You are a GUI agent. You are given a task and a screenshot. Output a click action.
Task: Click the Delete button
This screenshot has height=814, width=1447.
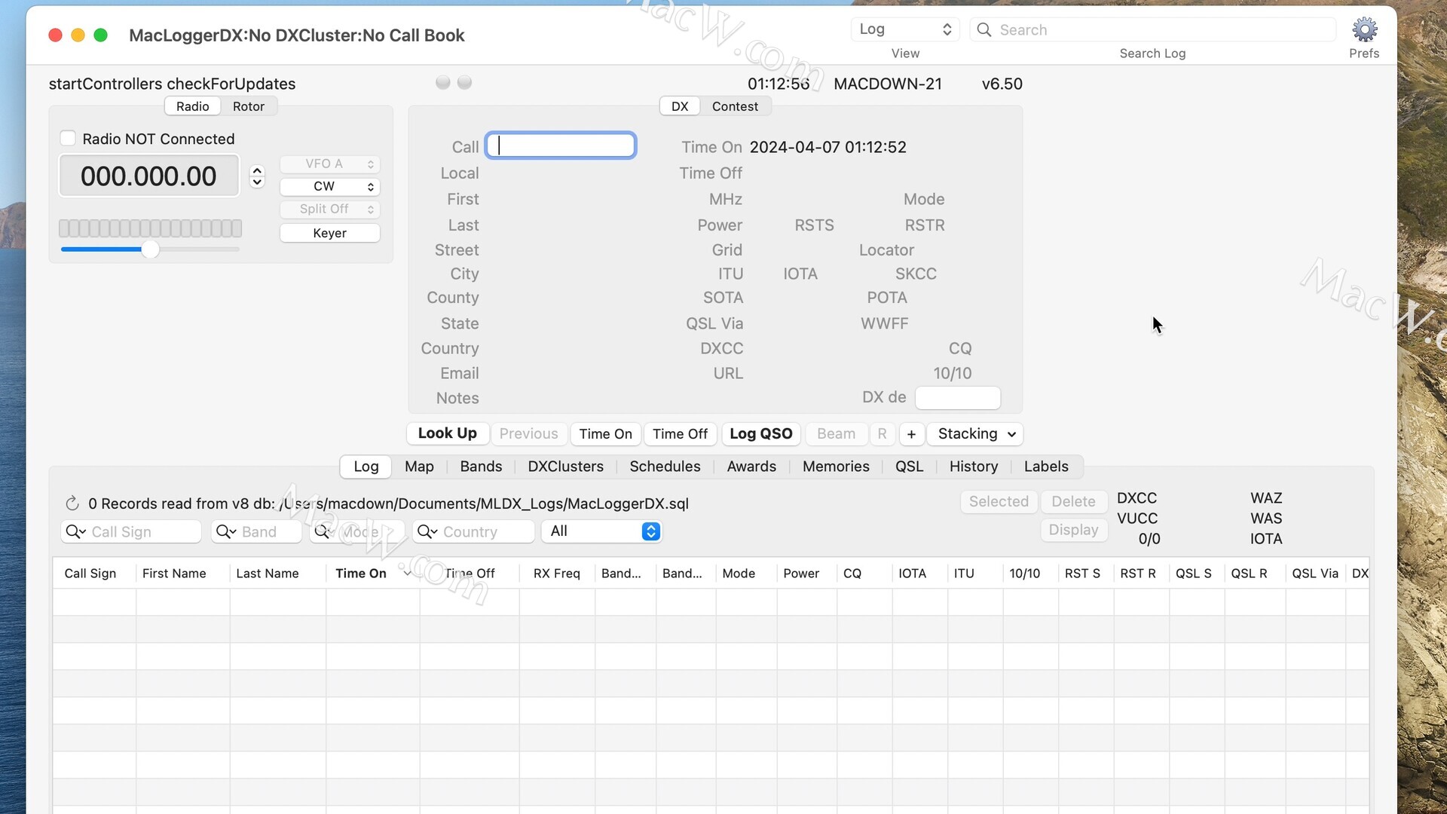coord(1073,502)
